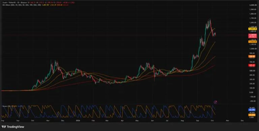Click the 1,700.00 price scale value
The height and width of the screenshot is (131, 259).
point(253,18)
